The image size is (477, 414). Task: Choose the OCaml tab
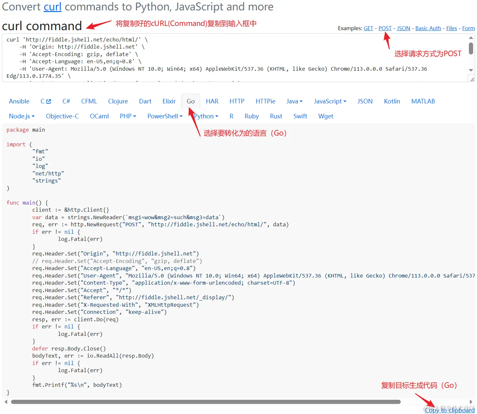(x=99, y=116)
